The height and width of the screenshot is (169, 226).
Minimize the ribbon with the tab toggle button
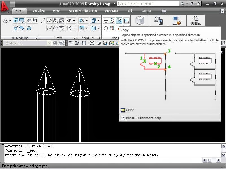click(x=164, y=11)
